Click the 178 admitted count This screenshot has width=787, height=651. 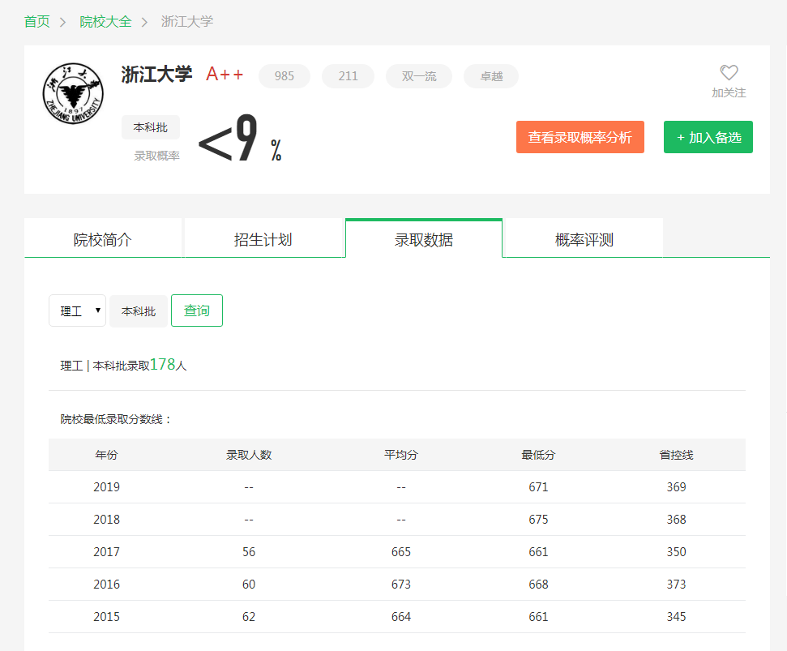162,364
